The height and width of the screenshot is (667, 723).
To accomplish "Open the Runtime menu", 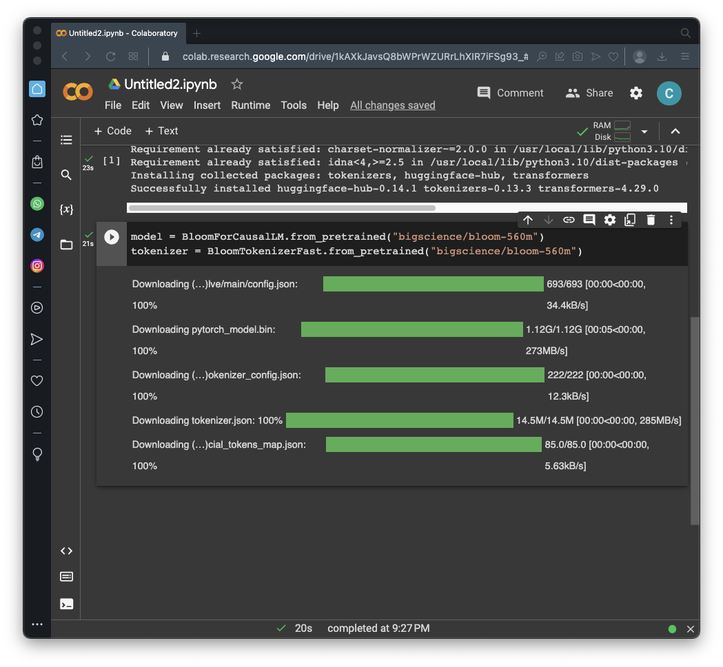I will click(250, 105).
